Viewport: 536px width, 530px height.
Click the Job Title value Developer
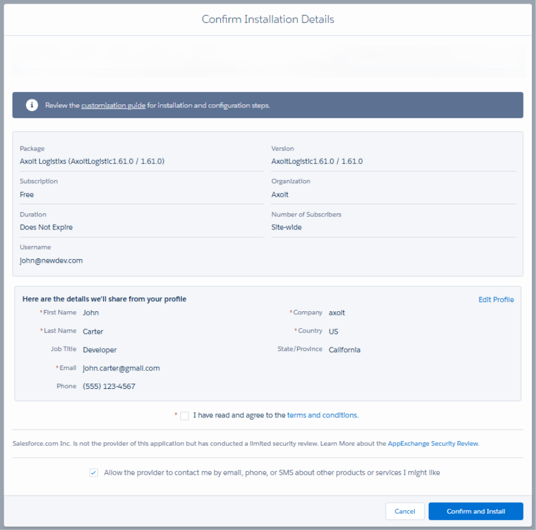coord(100,350)
